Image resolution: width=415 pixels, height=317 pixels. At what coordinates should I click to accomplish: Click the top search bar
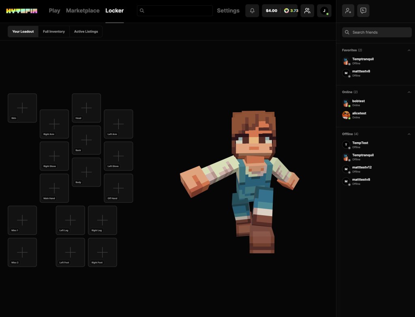click(x=175, y=11)
